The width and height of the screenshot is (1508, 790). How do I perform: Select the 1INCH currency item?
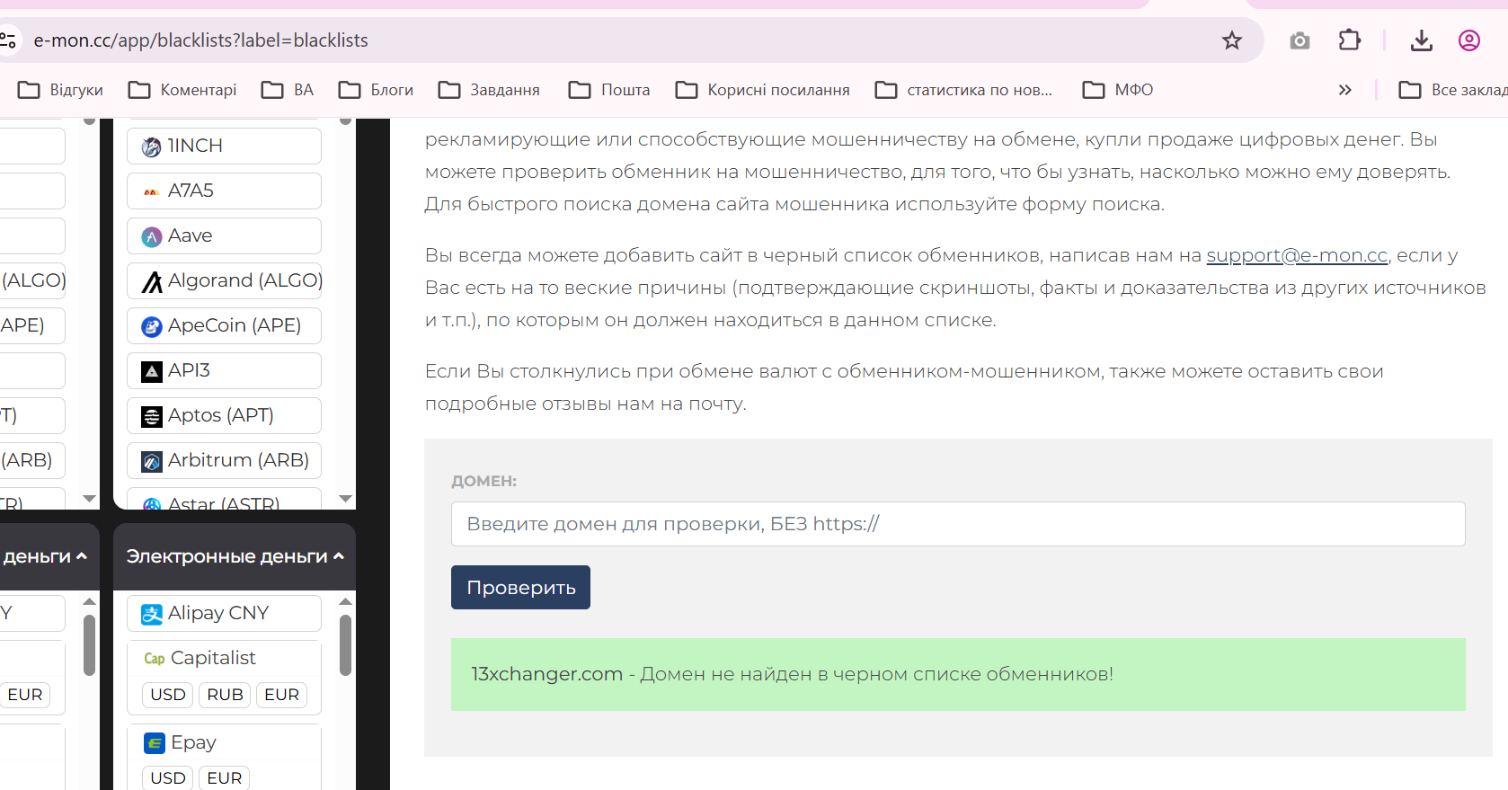(224, 146)
